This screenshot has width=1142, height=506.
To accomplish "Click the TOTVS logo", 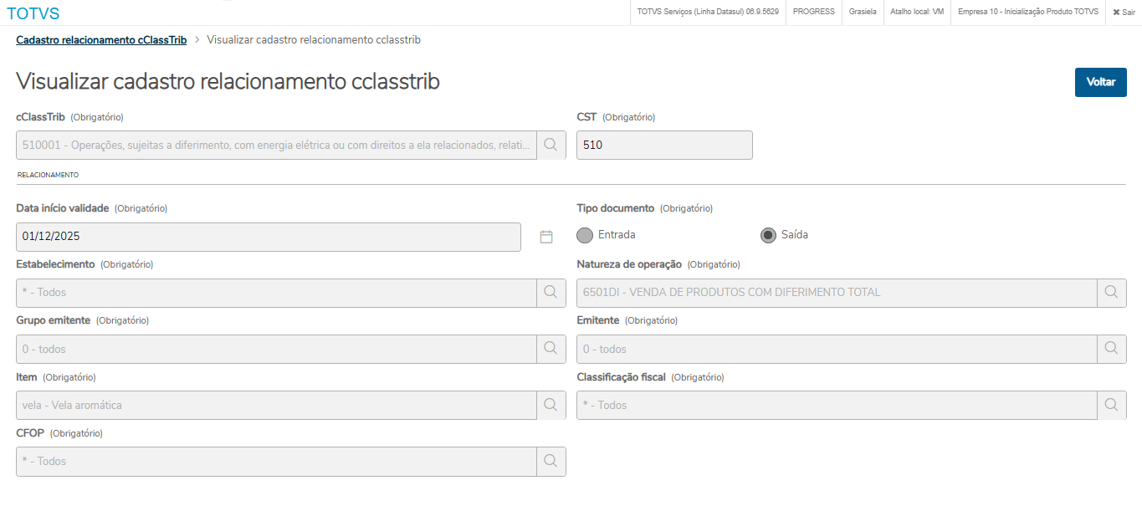I will pyautogui.click(x=33, y=13).
